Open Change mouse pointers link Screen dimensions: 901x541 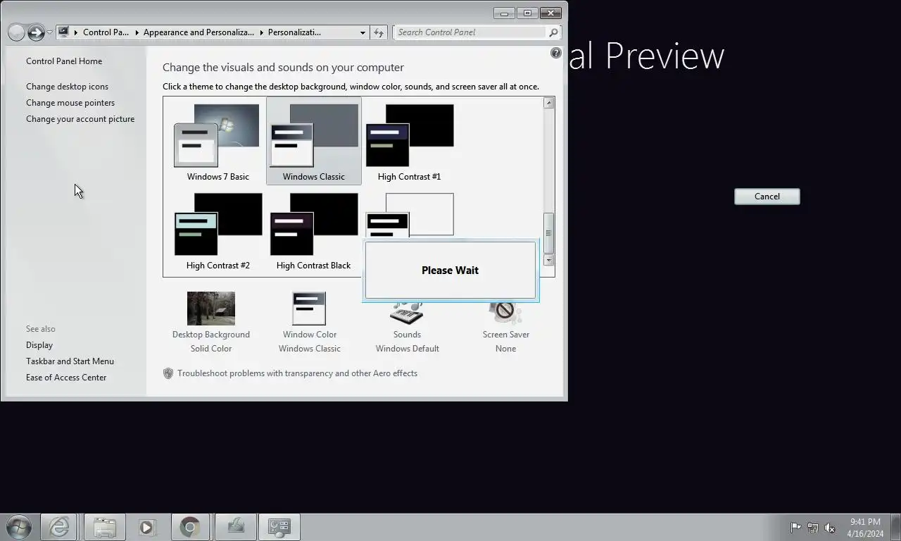(70, 103)
